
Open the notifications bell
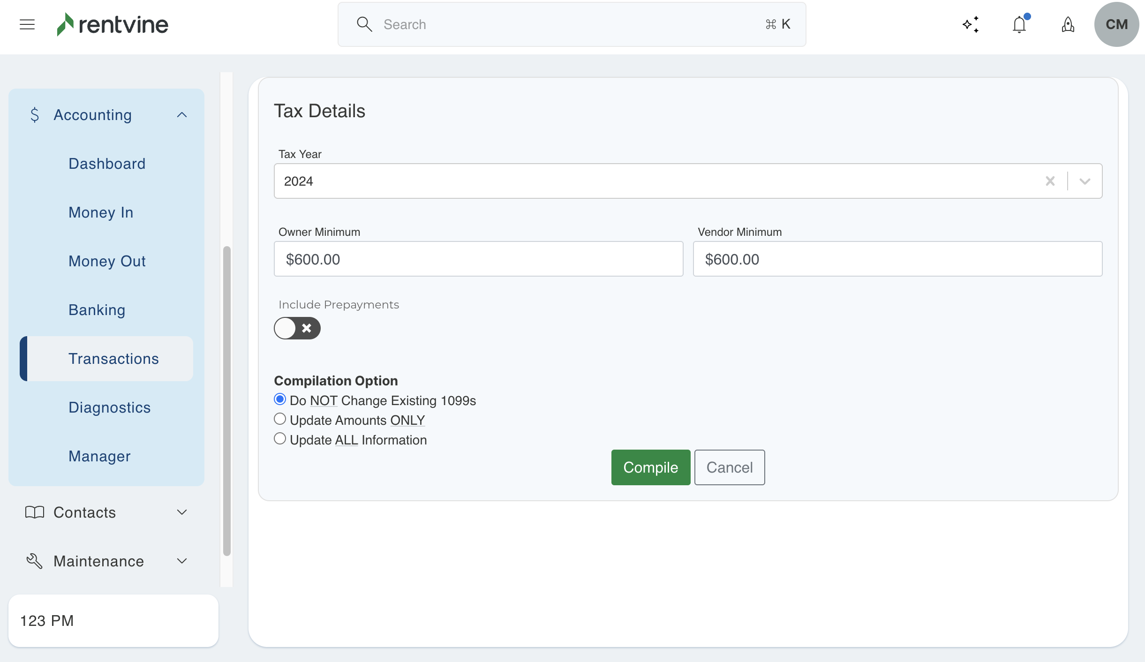(x=1019, y=24)
